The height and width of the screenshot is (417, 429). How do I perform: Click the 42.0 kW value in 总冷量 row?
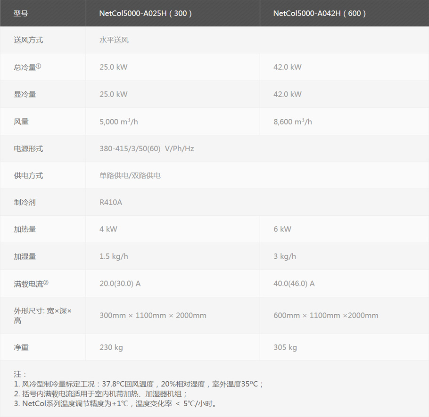(288, 67)
